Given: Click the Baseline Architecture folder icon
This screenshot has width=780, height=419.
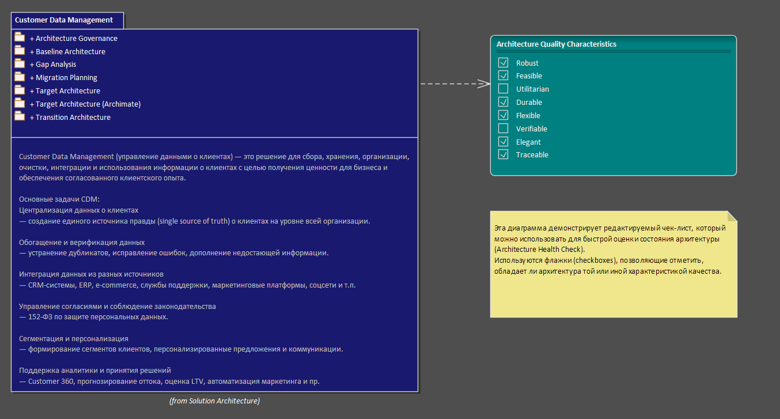Looking at the screenshot, I should tap(20, 51).
